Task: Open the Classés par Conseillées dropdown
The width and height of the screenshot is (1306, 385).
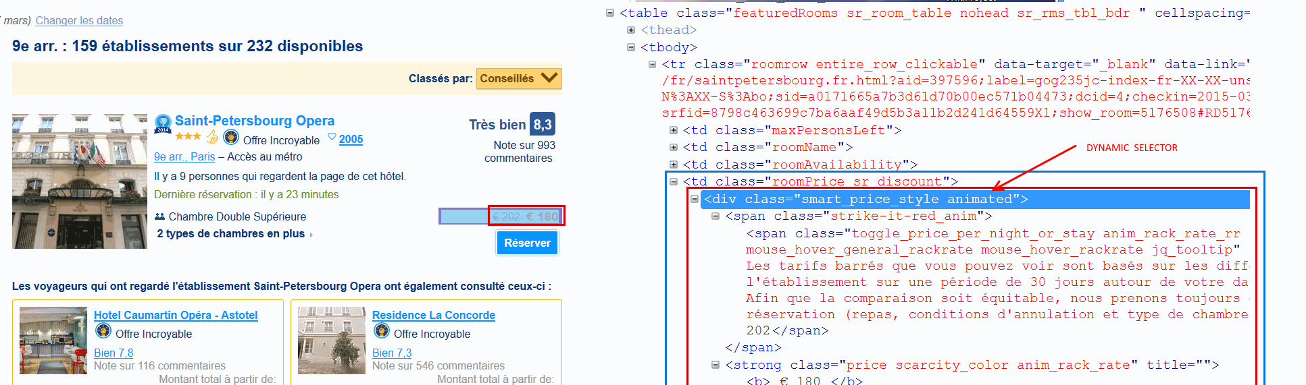Action: point(519,78)
